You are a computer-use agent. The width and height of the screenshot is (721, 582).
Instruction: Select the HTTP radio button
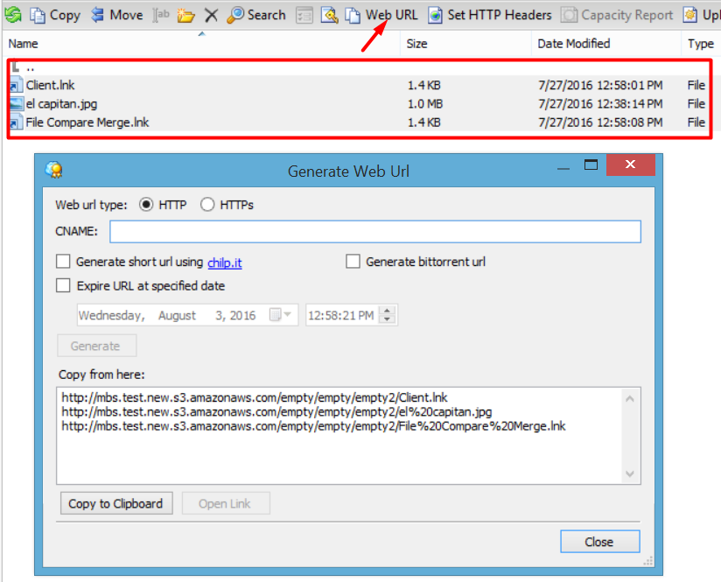[146, 205]
